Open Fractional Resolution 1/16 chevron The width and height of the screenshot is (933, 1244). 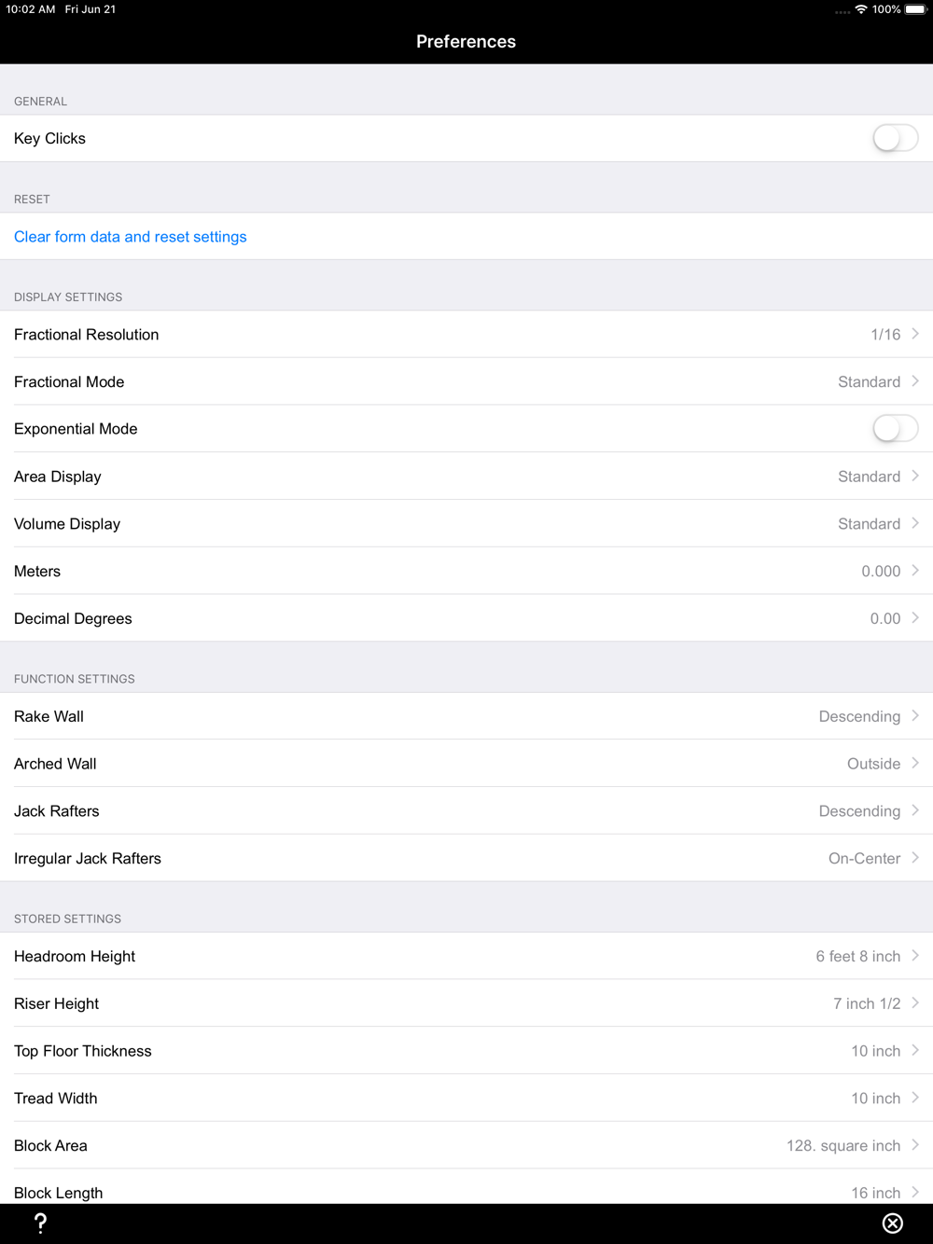click(915, 334)
